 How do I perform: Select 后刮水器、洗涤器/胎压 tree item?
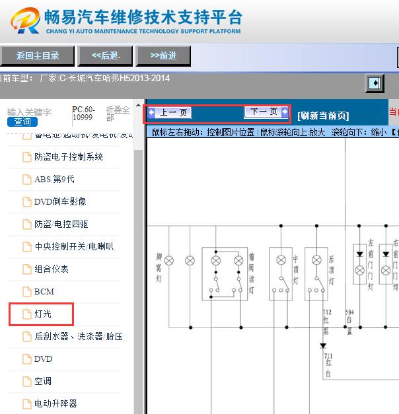click(x=79, y=336)
